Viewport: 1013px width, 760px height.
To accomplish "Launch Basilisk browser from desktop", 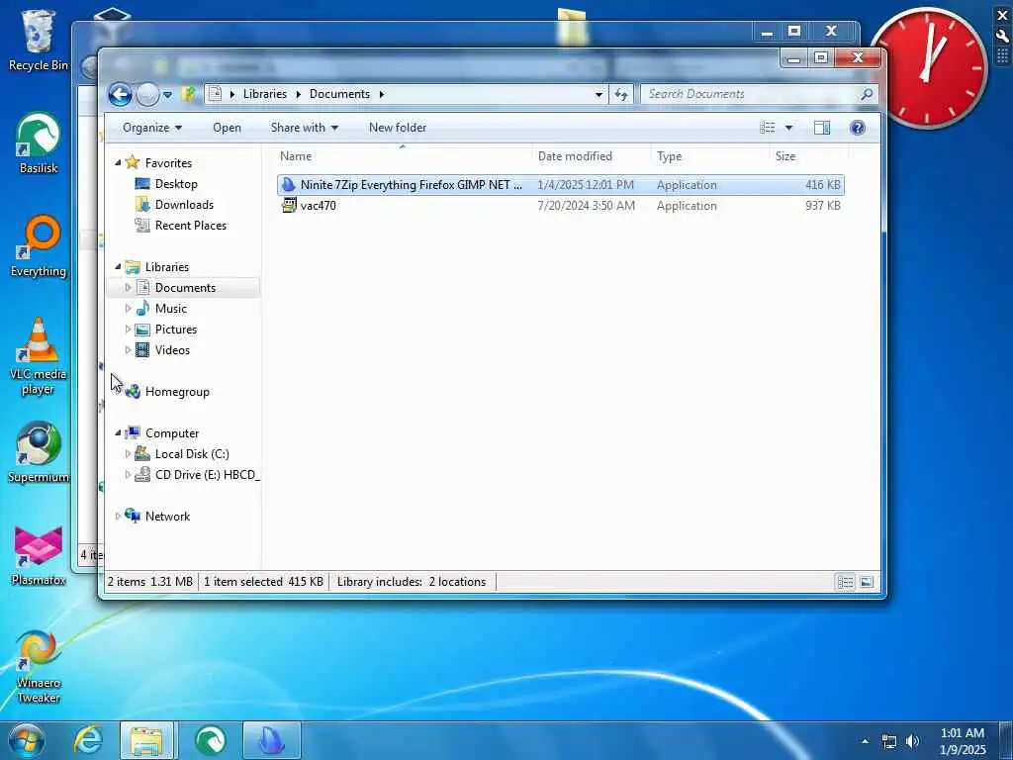I will [39, 143].
